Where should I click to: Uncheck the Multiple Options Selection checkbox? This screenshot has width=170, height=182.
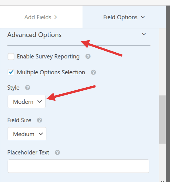point(11,72)
